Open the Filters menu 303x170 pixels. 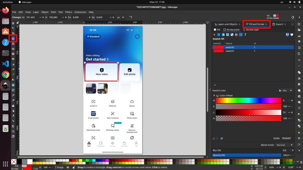(68, 12)
